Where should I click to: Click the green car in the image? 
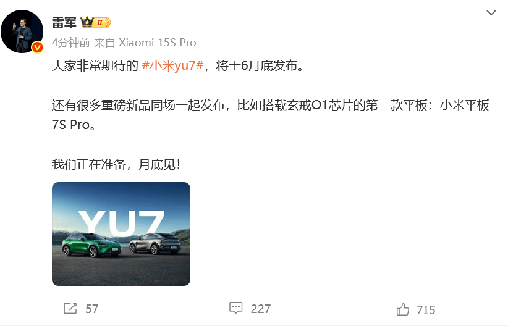(x=91, y=245)
